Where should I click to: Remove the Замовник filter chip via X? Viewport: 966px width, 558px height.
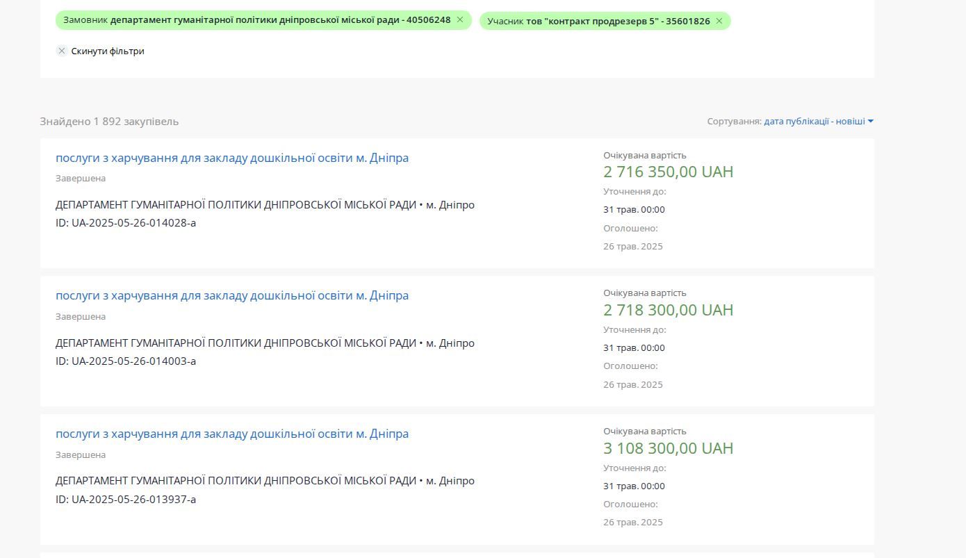459,20
